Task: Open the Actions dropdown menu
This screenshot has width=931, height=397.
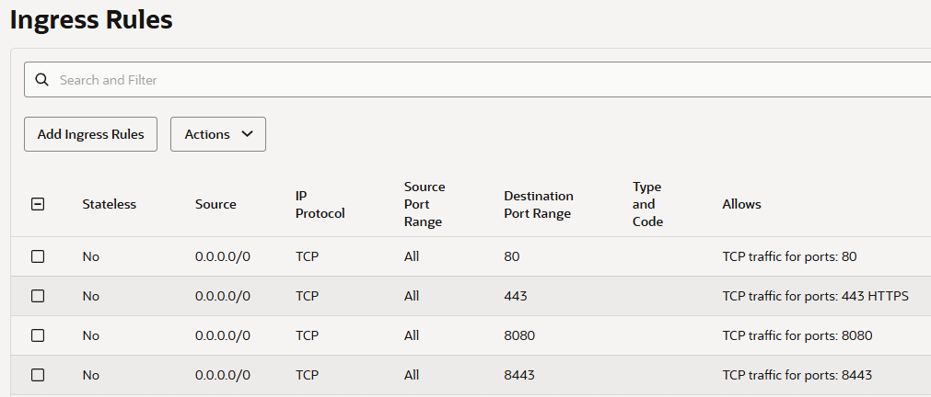Action: coord(218,134)
